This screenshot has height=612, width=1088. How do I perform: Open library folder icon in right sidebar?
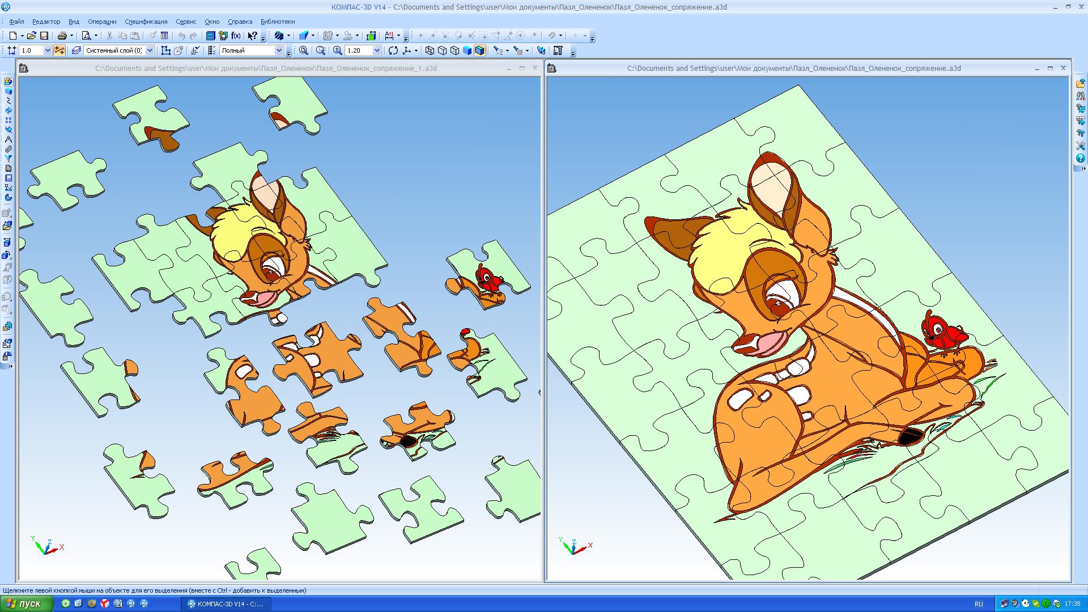pos(1081,84)
